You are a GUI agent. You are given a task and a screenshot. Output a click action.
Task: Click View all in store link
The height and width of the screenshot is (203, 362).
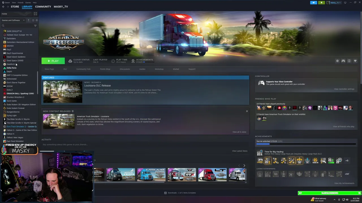pyautogui.click(x=239, y=132)
